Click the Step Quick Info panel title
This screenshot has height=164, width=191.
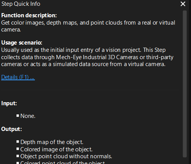pyautogui.click(x=21, y=4)
